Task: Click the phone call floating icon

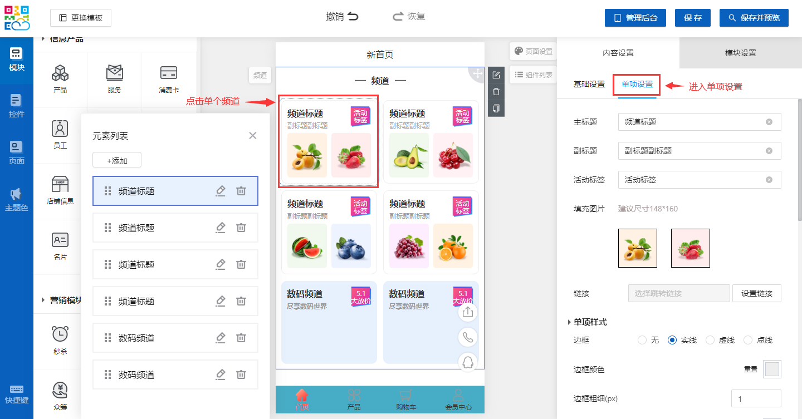Action: (x=468, y=337)
